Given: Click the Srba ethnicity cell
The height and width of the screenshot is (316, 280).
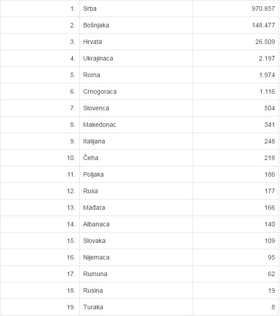Looking at the screenshot, I should click(91, 9).
